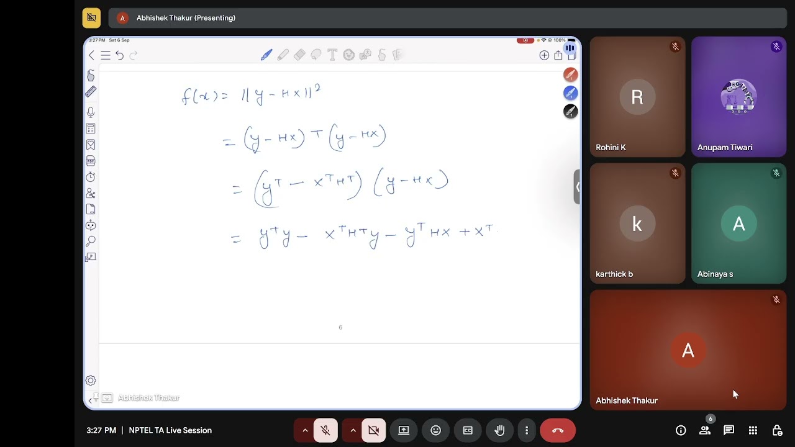Viewport: 795px width, 447px height.
Task: Choose the red pen color preset
Action: [571, 74]
